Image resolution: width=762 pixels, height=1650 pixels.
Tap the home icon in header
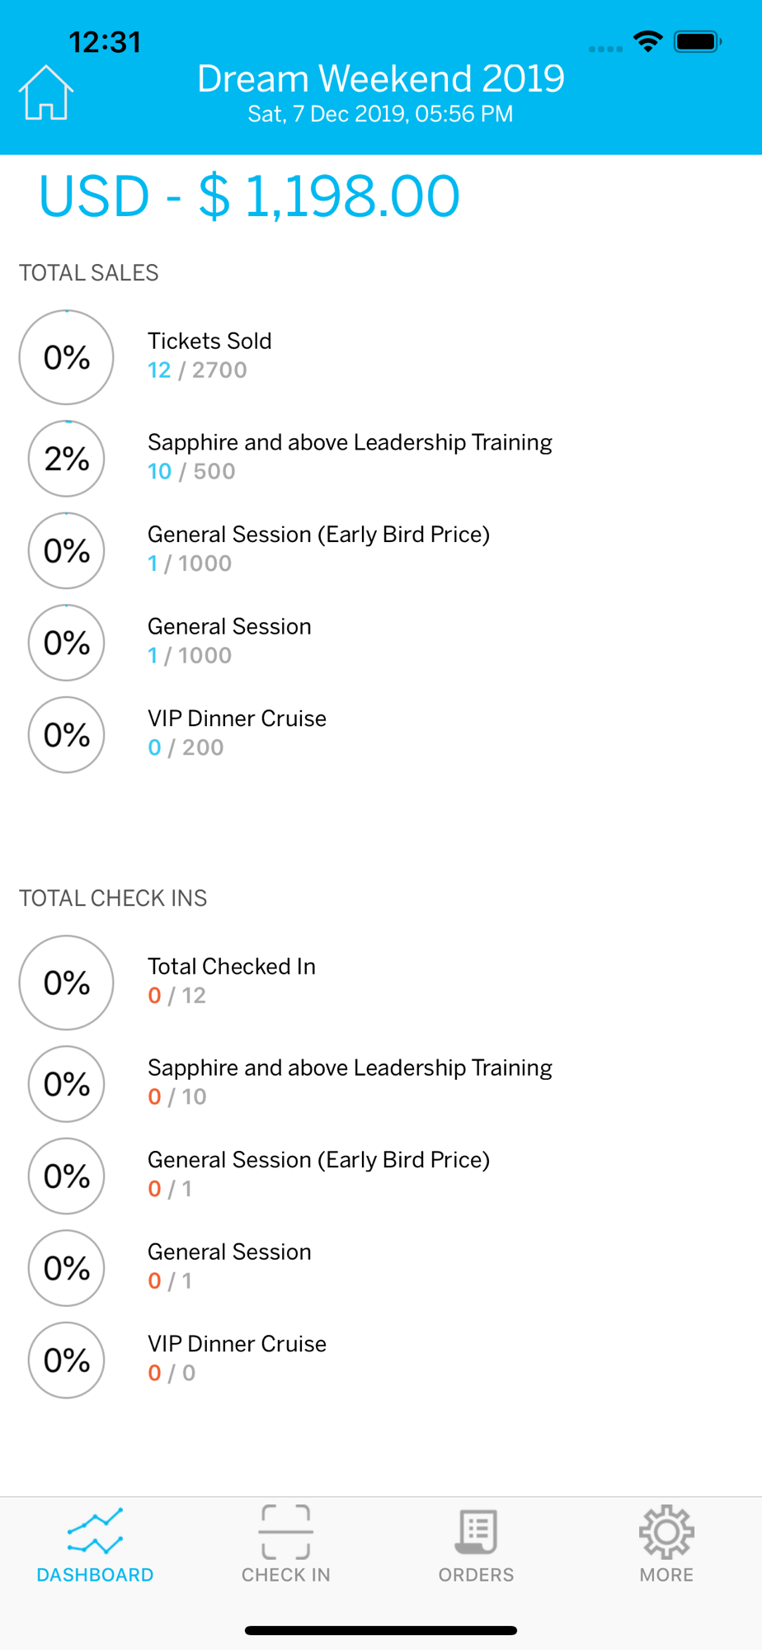pos(46,92)
